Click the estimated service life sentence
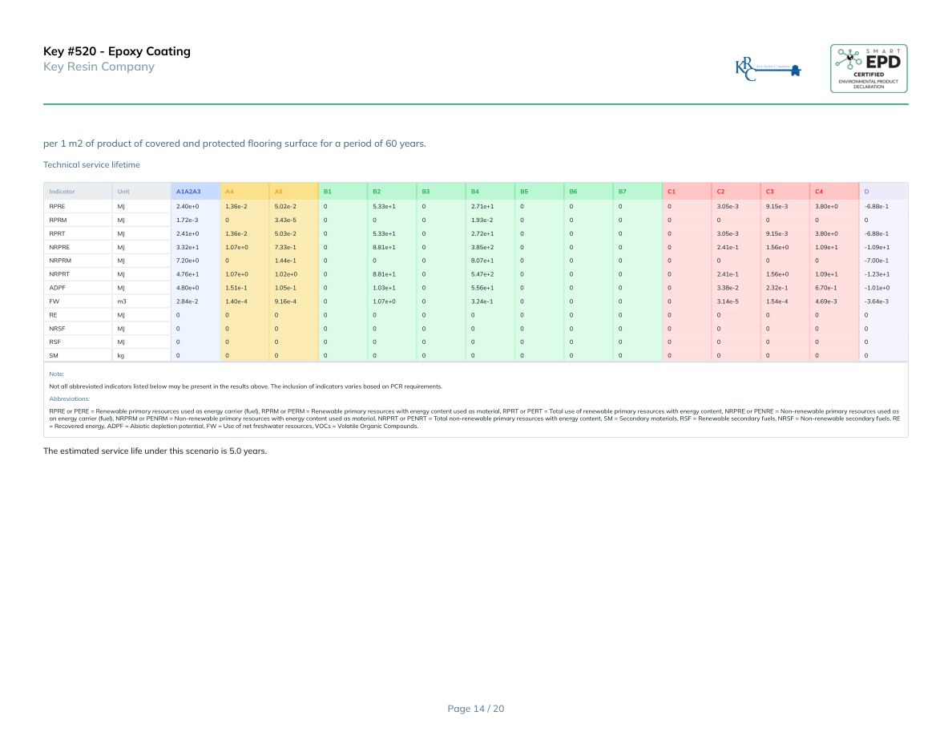The width and height of the screenshot is (952, 736). coord(155,451)
